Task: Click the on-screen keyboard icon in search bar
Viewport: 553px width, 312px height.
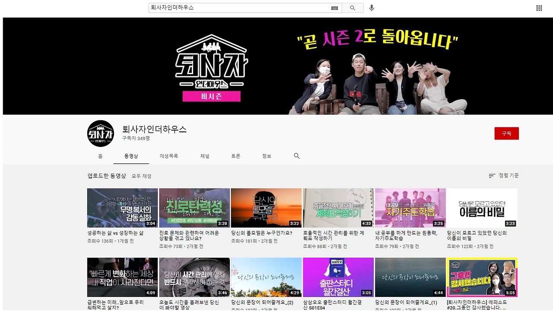Action: tap(334, 8)
